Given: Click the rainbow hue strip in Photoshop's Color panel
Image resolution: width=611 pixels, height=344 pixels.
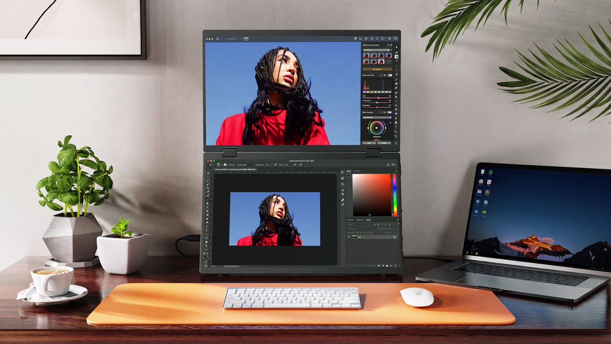Looking at the screenshot, I should click(x=394, y=195).
